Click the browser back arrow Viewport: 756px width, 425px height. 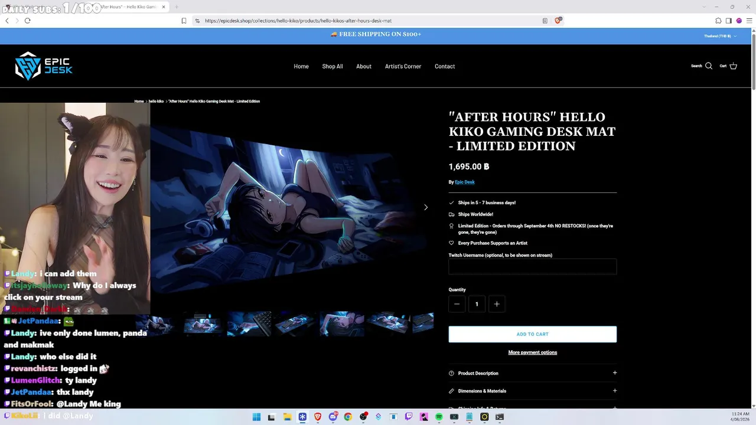[x=7, y=21]
